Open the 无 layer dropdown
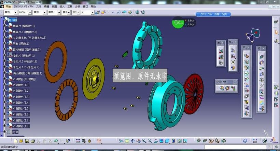This screenshot has width=280, height=151. 93,12
